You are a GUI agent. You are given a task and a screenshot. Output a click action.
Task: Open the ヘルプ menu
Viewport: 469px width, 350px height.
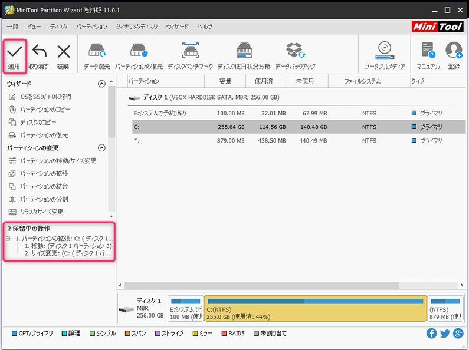[x=205, y=27]
